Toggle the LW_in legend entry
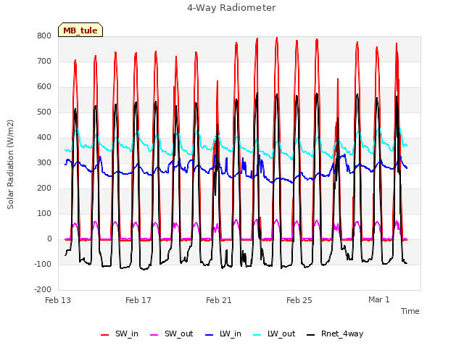The width and height of the screenshot is (464, 348). (223, 334)
